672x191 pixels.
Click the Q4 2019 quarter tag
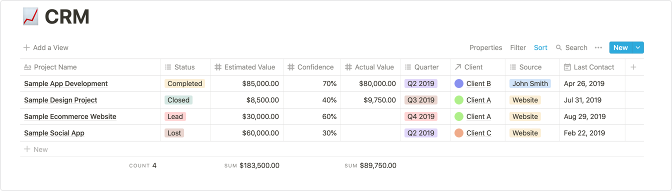click(421, 116)
